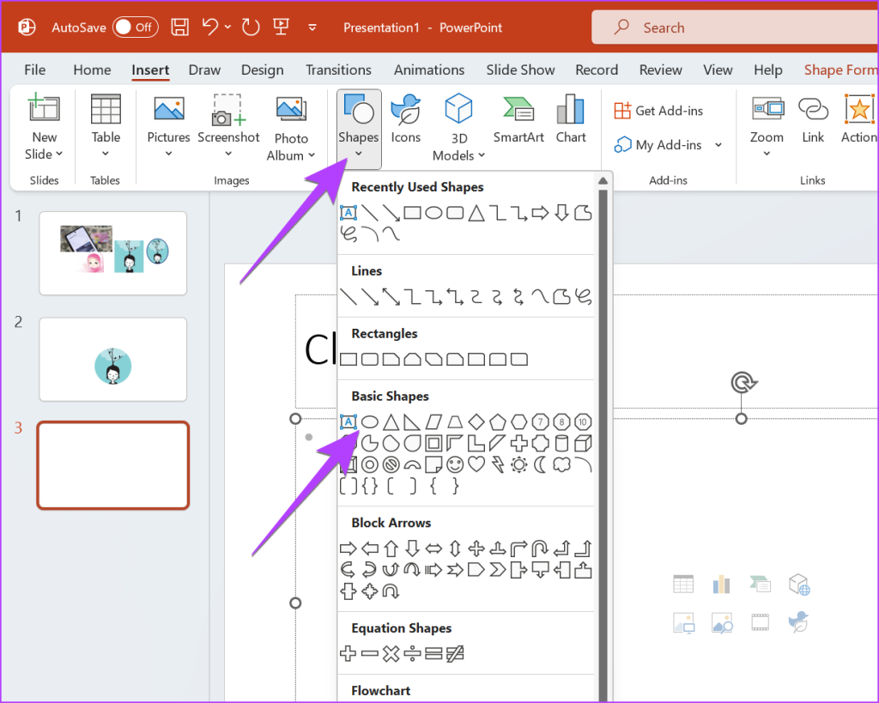879x703 pixels.
Task: Open the Record tab
Action: pos(597,70)
